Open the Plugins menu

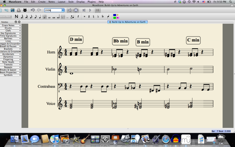click(x=91, y=2)
